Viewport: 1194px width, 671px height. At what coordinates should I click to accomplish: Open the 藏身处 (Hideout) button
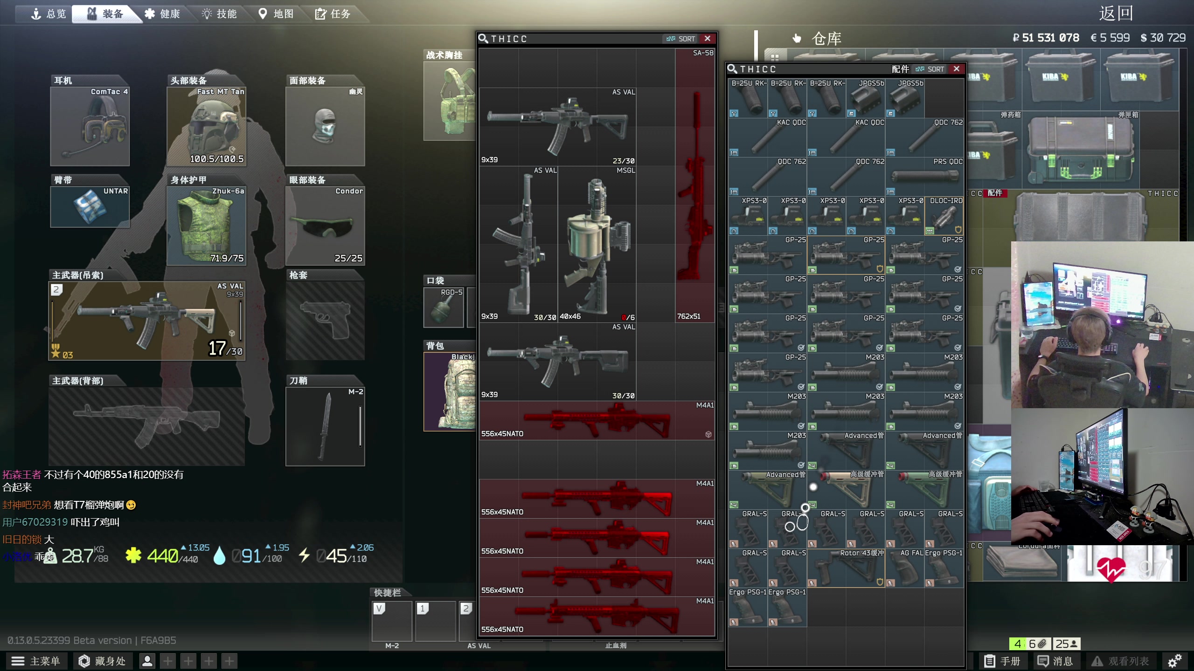(102, 661)
